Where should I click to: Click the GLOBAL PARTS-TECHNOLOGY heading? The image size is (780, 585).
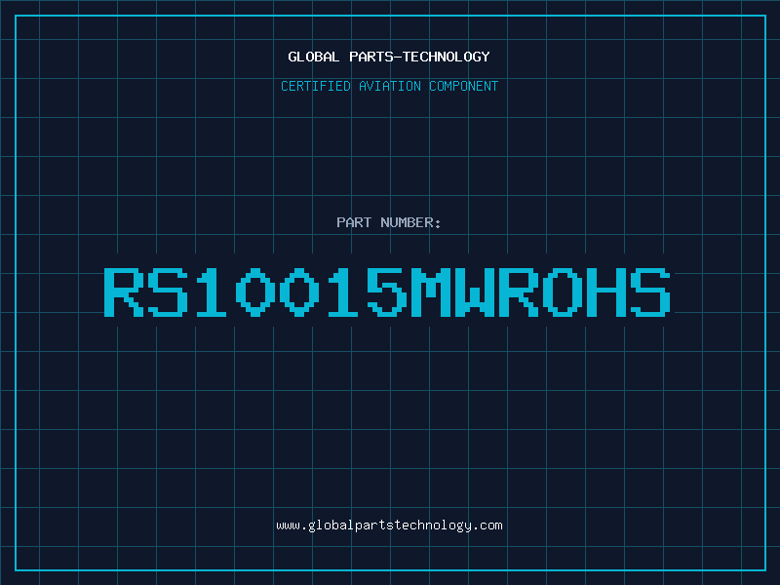click(389, 57)
